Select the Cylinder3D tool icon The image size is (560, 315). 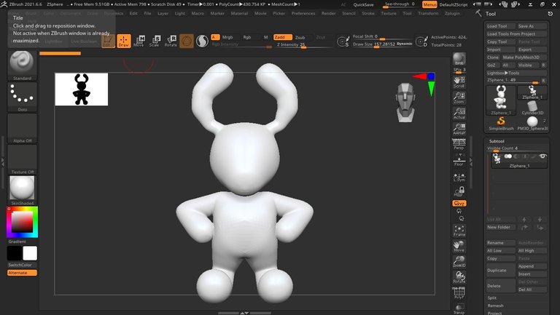[x=532, y=108]
